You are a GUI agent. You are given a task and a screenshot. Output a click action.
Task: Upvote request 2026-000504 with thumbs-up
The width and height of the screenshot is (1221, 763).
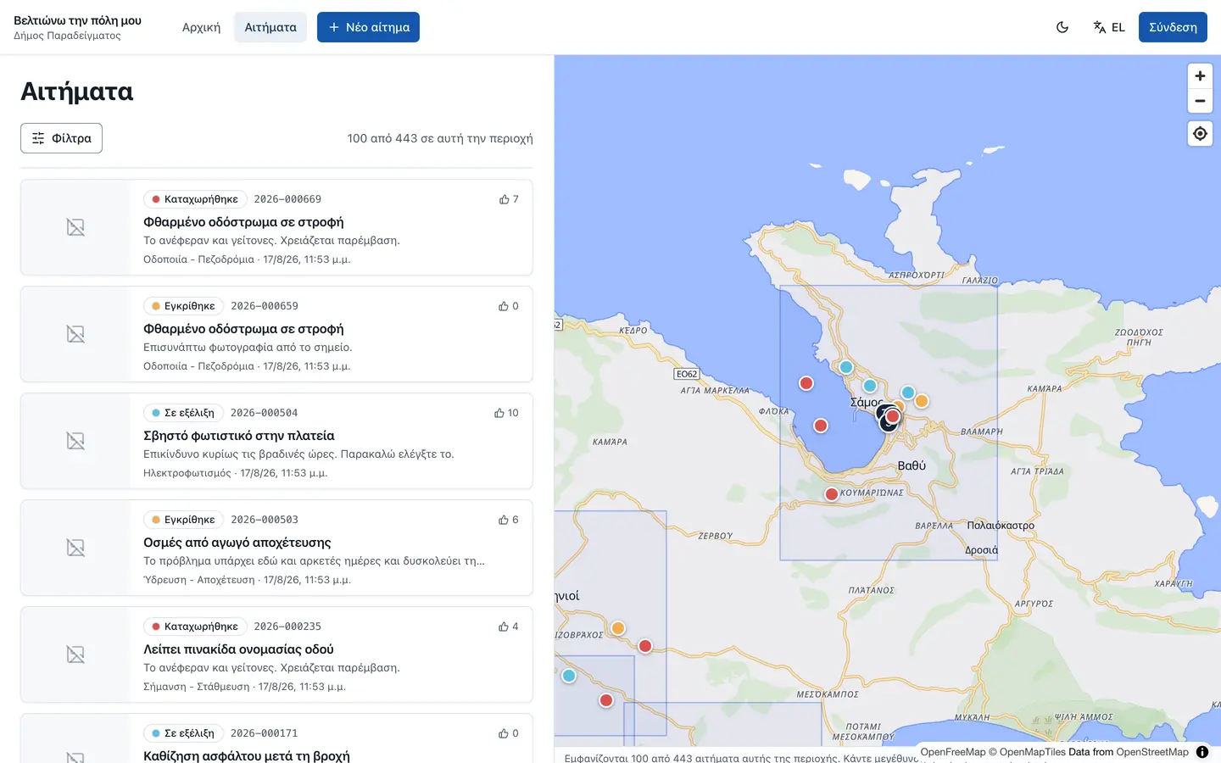click(x=506, y=413)
